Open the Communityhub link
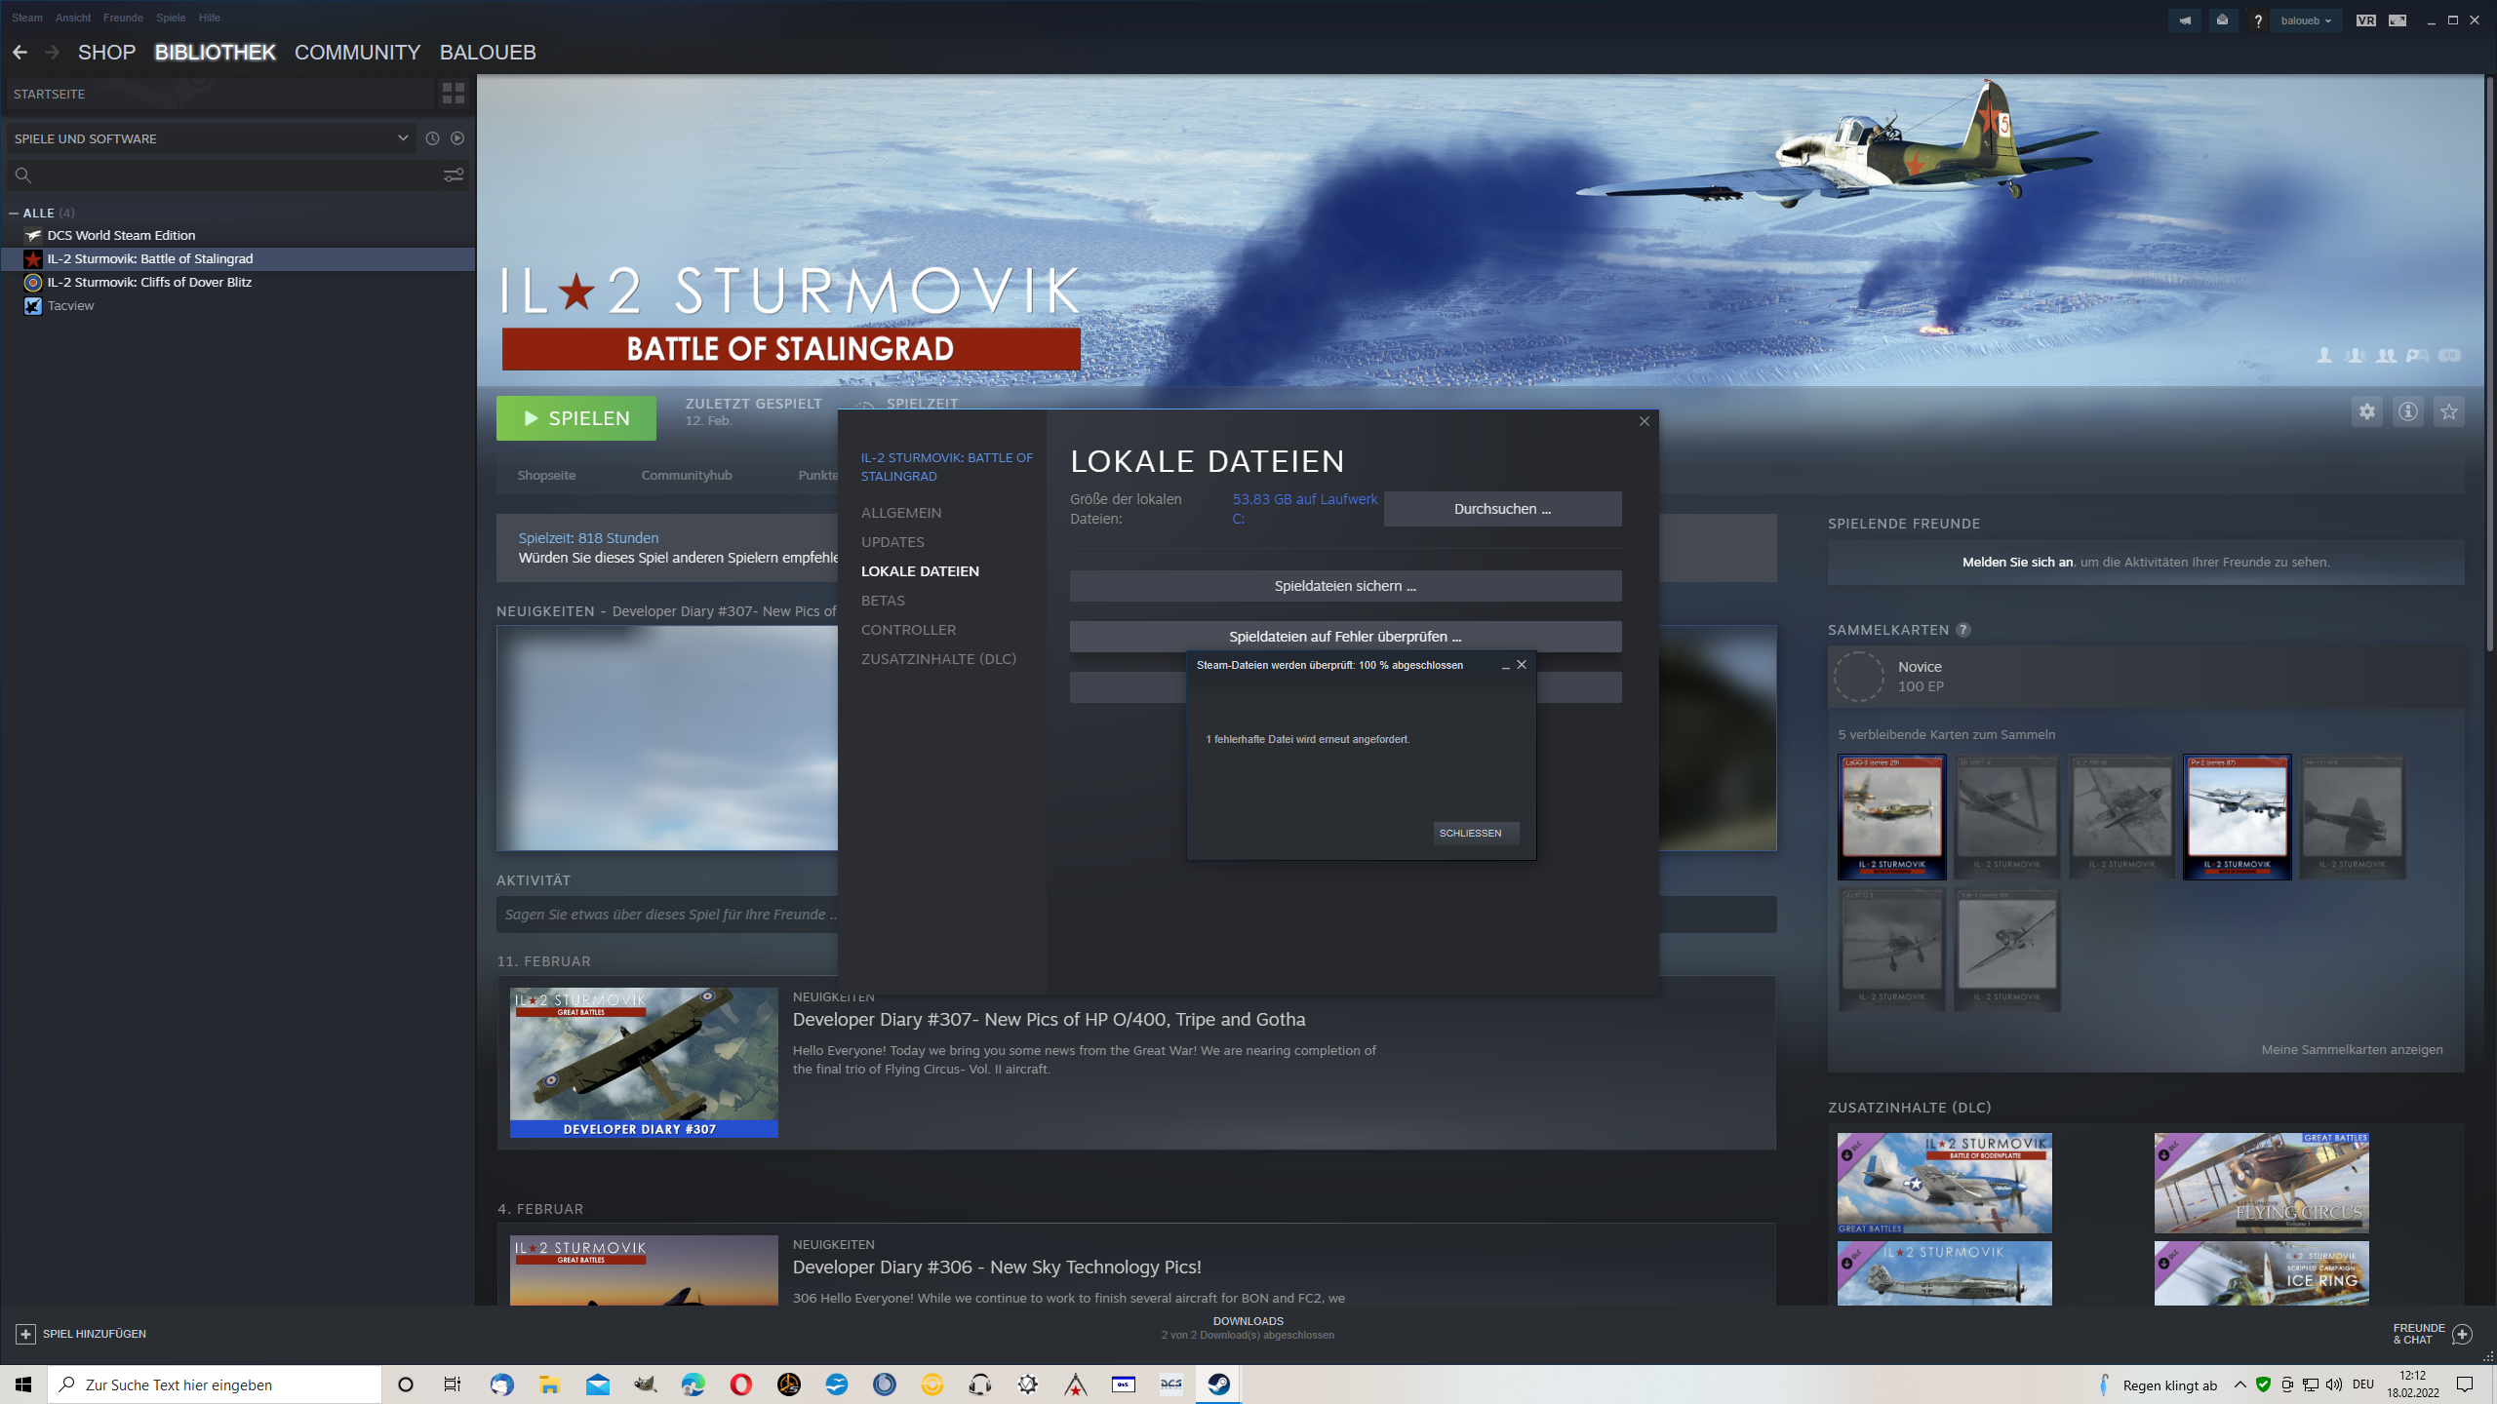2497x1404 pixels. coord(687,476)
